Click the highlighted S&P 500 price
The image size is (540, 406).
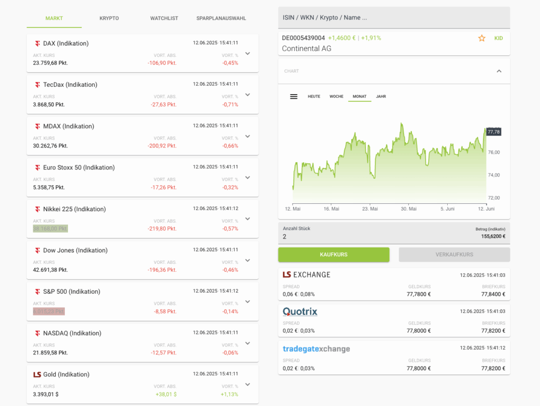pos(49,311)
